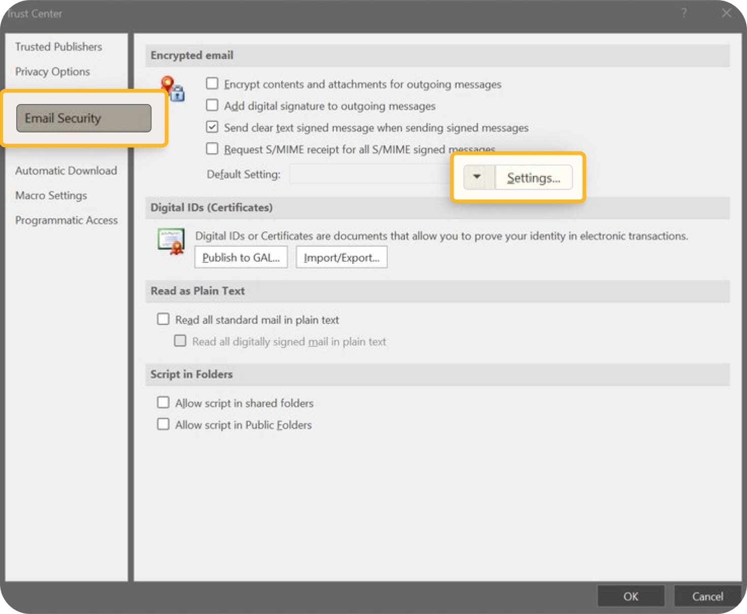Select Trusted Publishers in the sidebar
The height and width of the screenshot is (614, 747).
58,47
